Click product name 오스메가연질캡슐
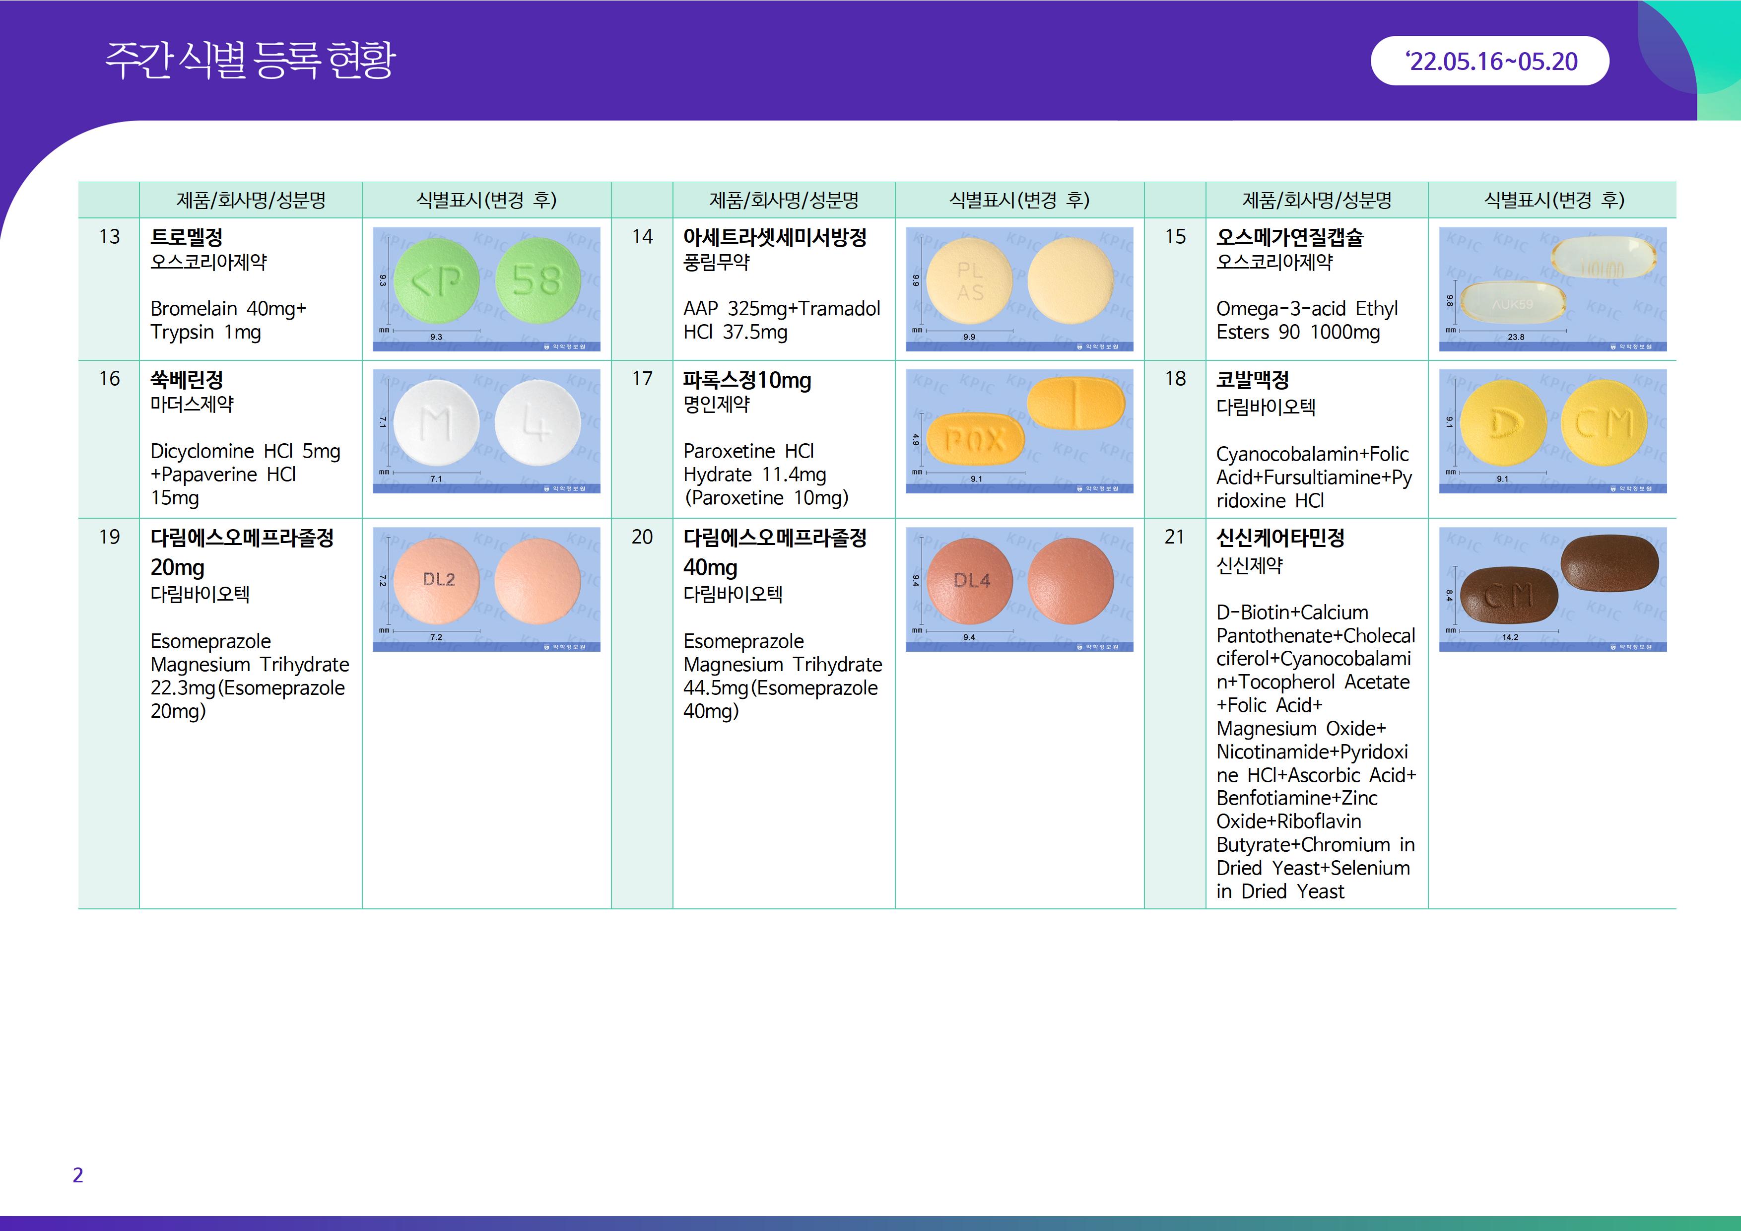The width and height of the screenshot is (1741, 1231). 1289,237
